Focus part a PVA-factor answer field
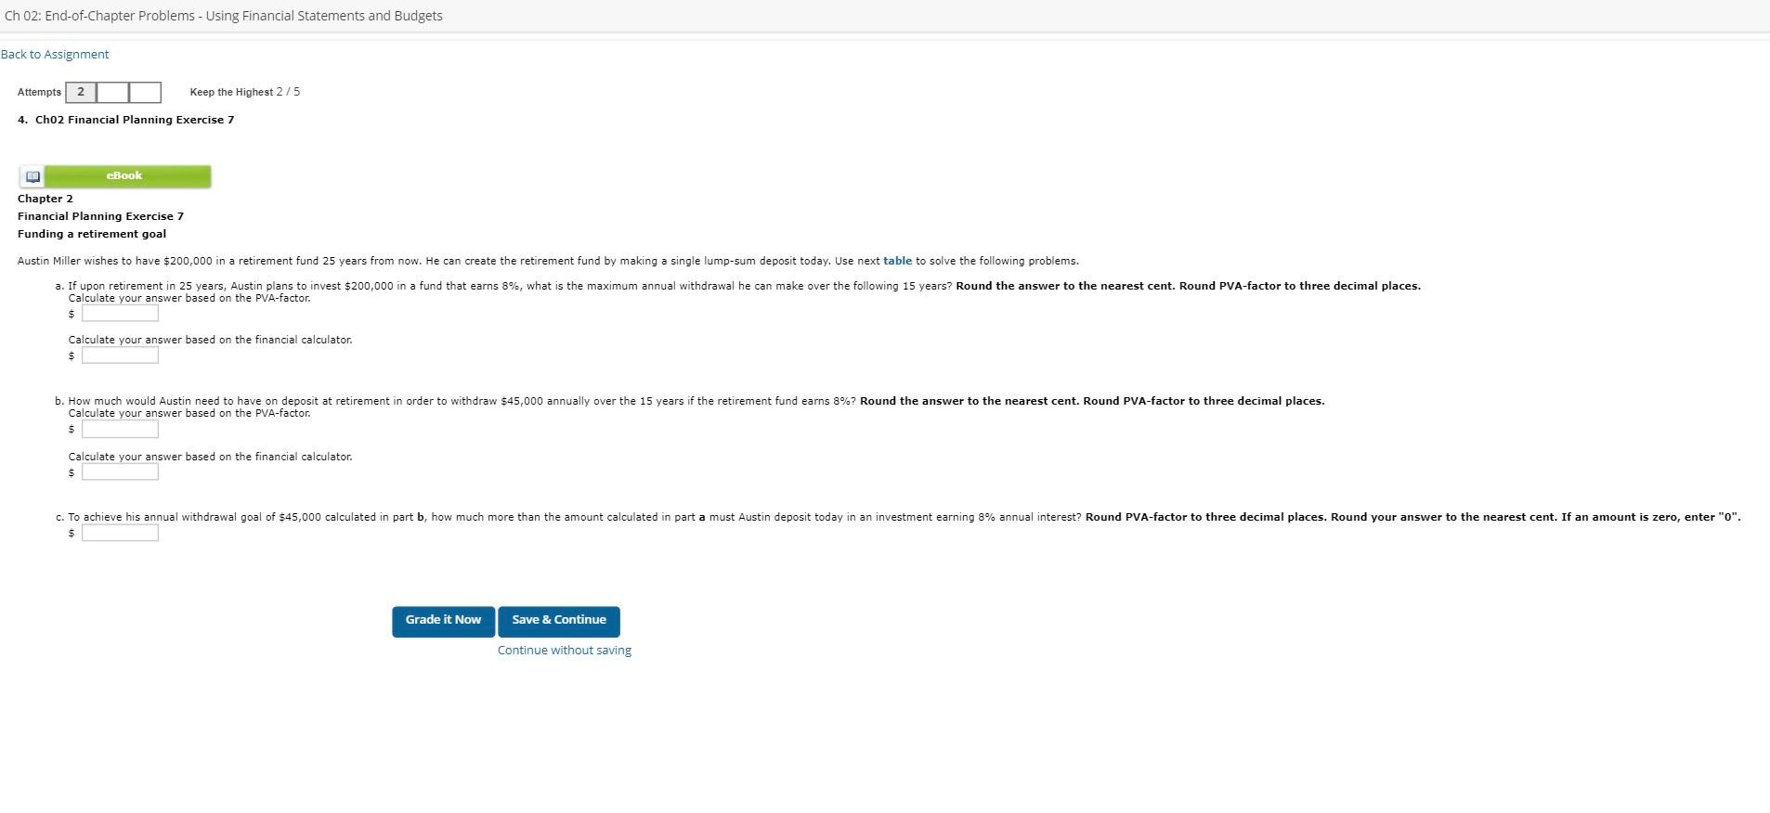Image resolution: width=1770 pixels, height=813 pixels. 120,314
